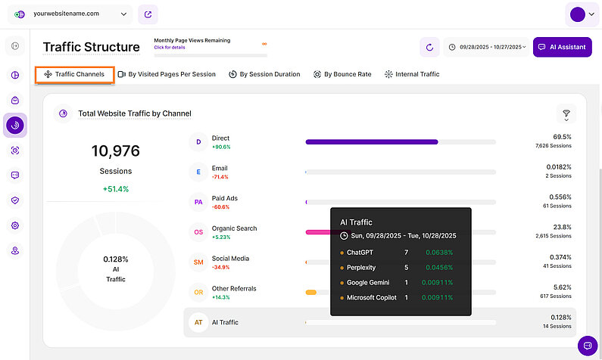This screenshot has width=602, height=360.
Task: Open the settings gear sidebar icon
Action: pos(15,225)
